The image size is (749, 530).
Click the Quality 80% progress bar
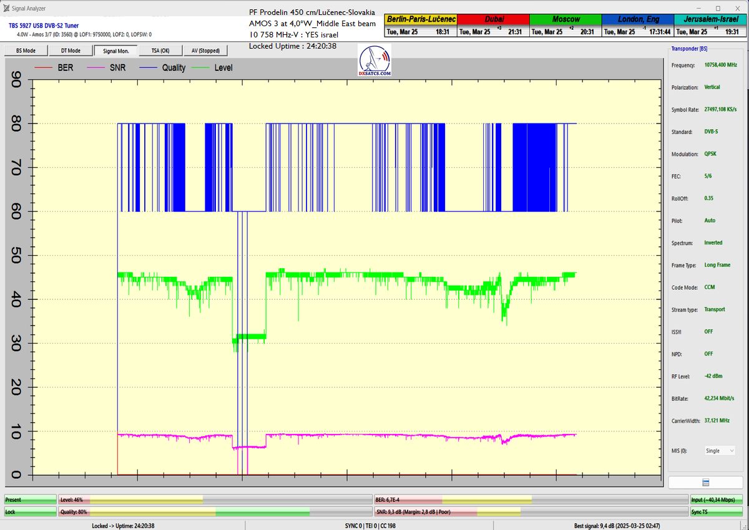(x=214, y=511)
